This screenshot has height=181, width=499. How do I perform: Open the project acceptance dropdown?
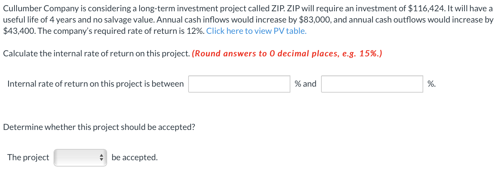point(80,157)
